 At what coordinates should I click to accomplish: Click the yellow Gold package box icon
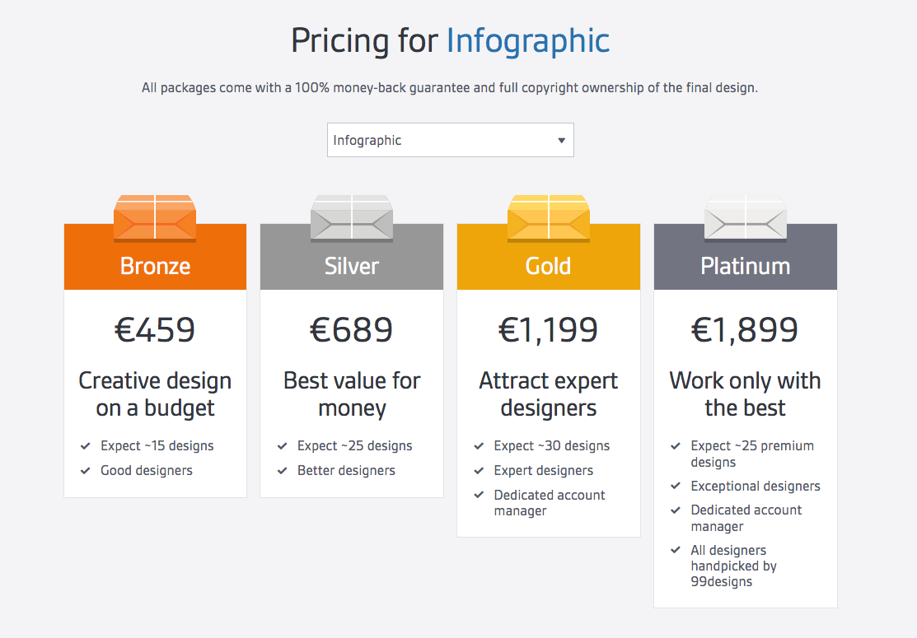(549, 218)
